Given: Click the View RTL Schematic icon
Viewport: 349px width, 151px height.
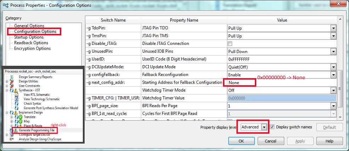Looking at the screenshot, I should coord(17,95).
